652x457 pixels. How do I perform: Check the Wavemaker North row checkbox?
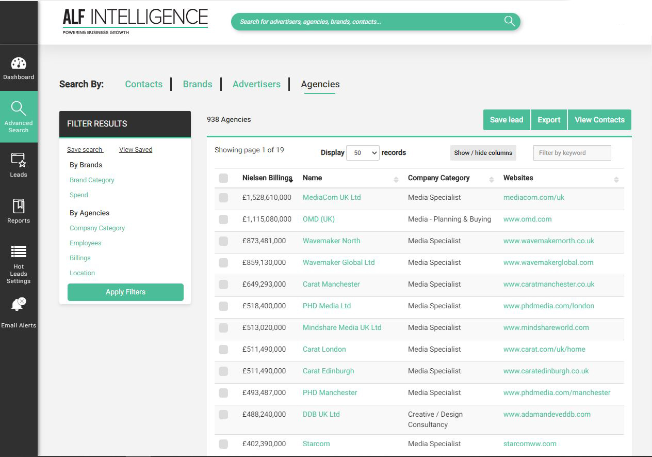223,241
